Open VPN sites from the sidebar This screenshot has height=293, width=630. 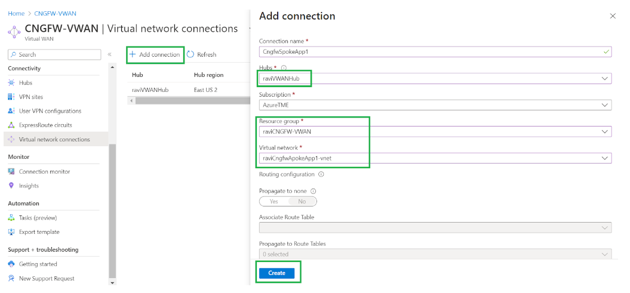[30, 97]
